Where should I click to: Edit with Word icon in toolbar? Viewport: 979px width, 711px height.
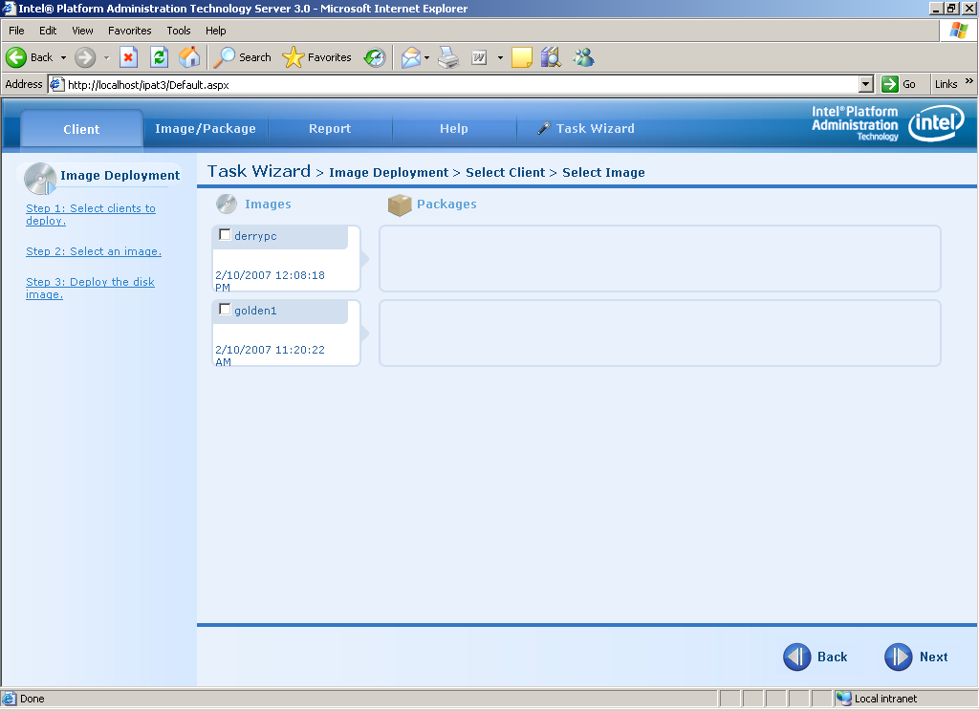(479, 57)
